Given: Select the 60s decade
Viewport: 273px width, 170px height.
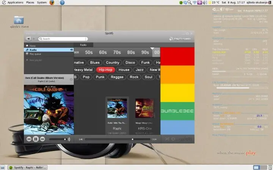Looking at the screenshot, I should pos(103,53).
